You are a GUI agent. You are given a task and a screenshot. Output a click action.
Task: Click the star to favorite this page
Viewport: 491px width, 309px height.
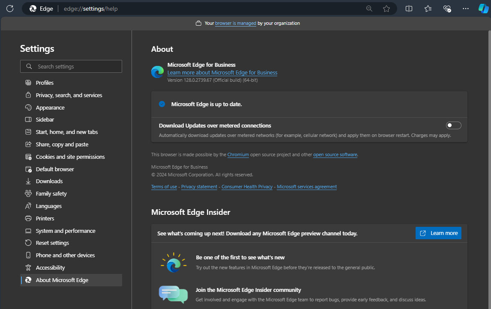386,9
